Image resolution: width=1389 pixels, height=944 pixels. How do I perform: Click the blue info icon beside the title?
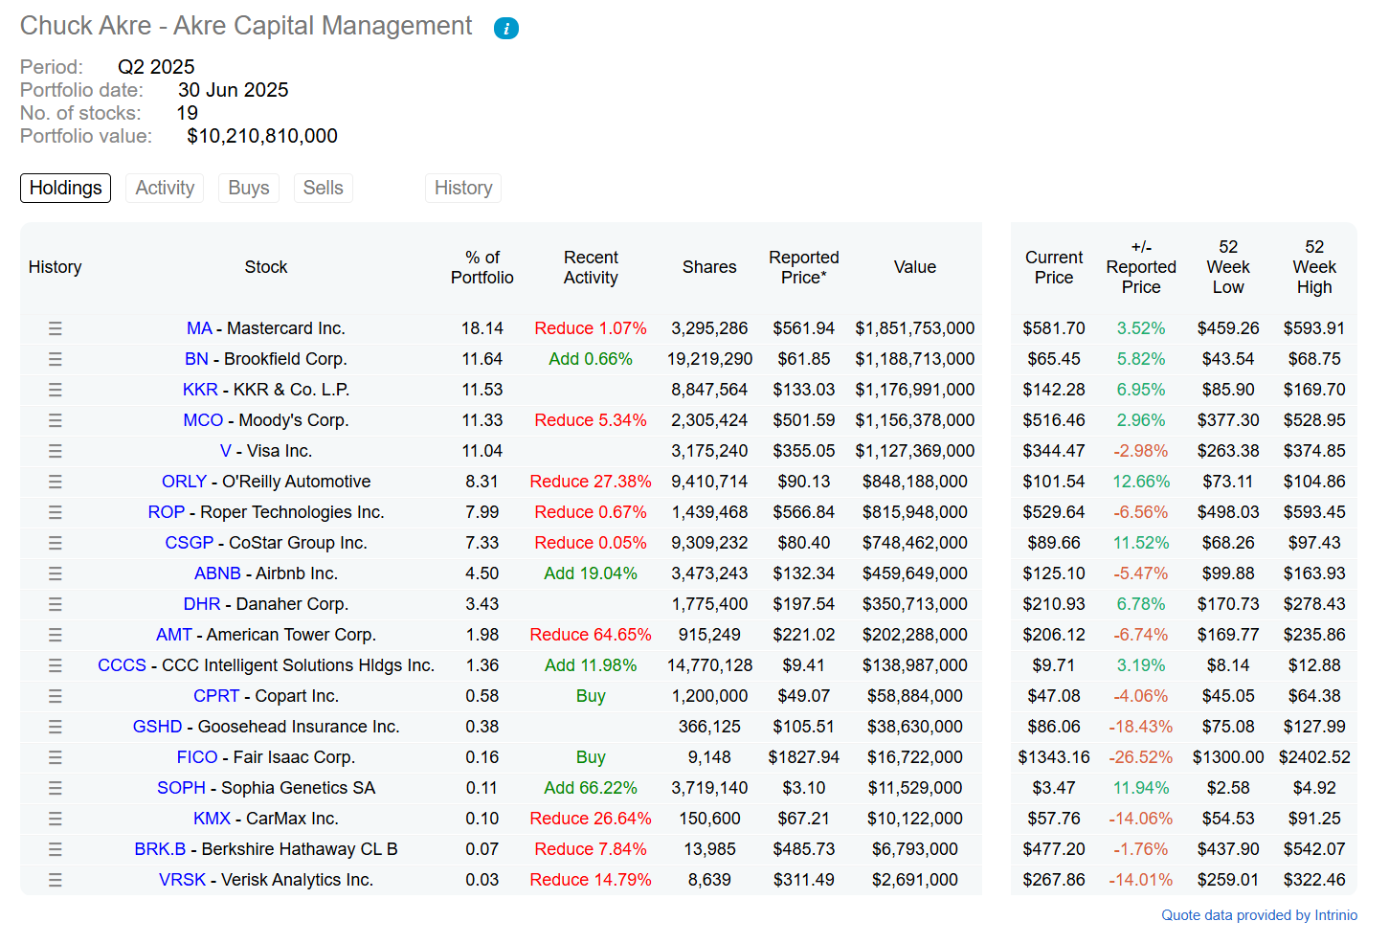(x=506, y=29)
